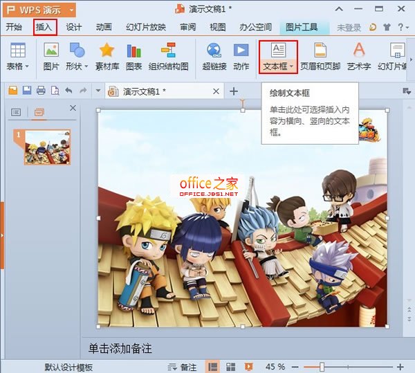
Task: Click the 动作 action icon
Action: (241, 51)
